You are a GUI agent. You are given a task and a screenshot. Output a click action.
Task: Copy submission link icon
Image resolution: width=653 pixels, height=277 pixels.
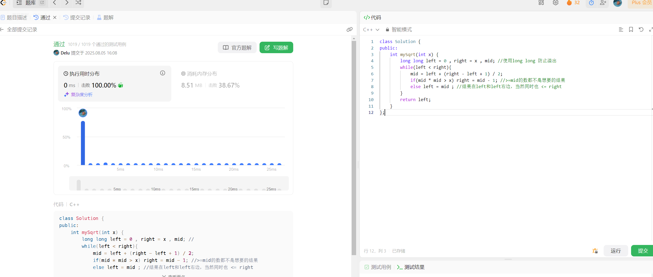click(350, 29)
